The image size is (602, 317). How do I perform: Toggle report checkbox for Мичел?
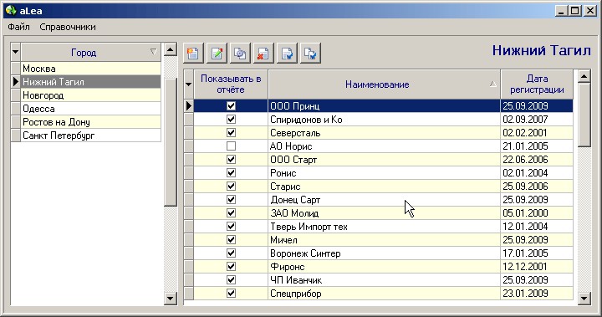tap(231, 240)
